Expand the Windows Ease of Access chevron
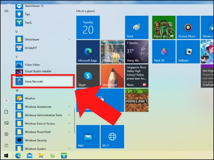Screen dimensions: 214x160 click(69, 123)
